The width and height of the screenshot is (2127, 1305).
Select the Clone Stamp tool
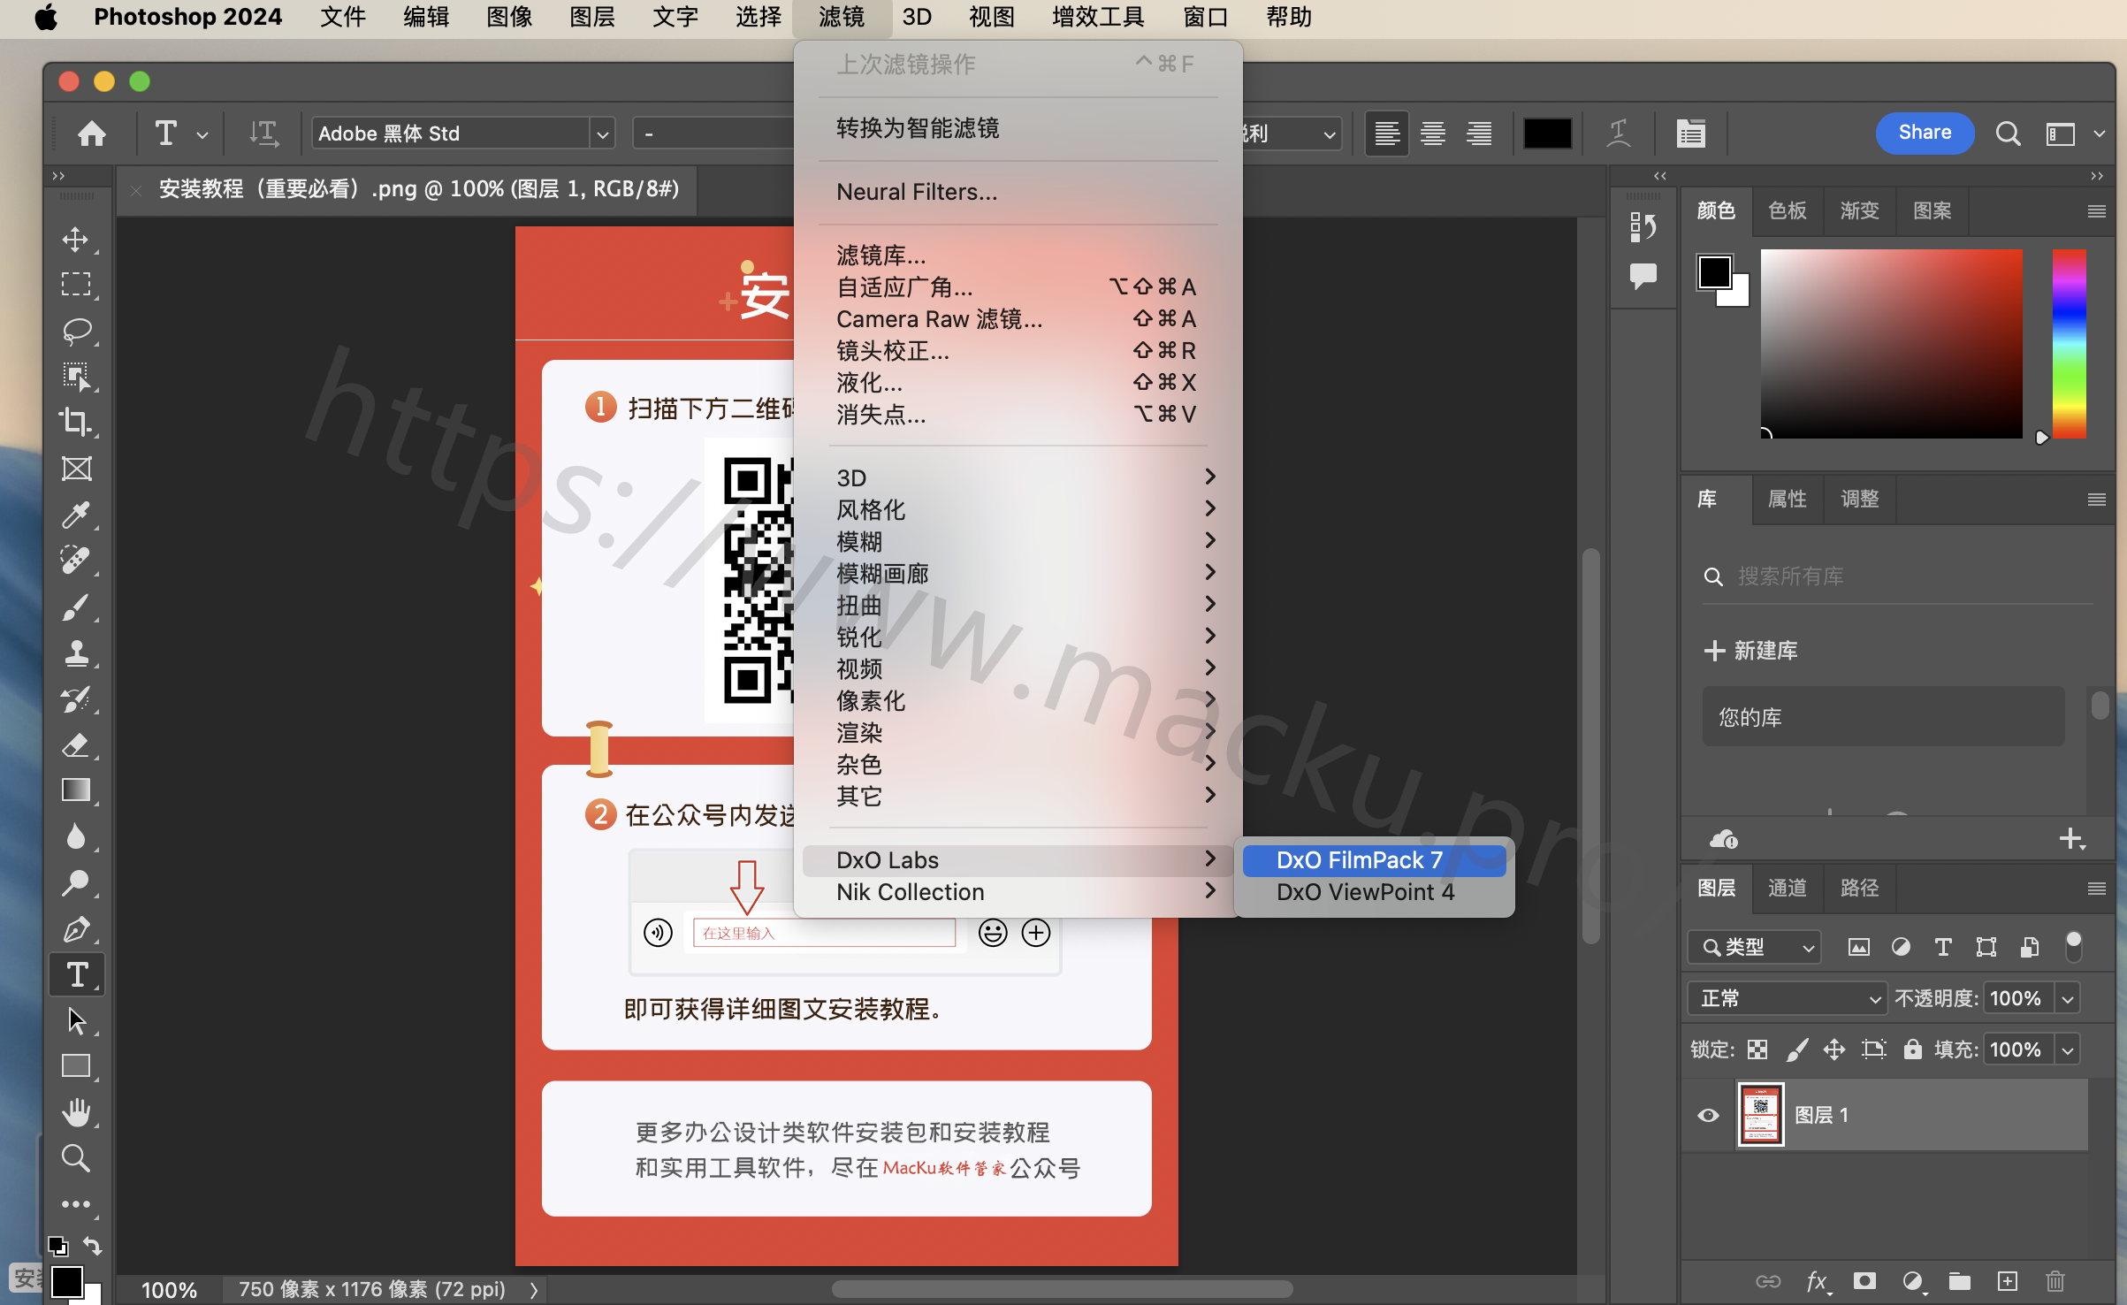[76, 653]
